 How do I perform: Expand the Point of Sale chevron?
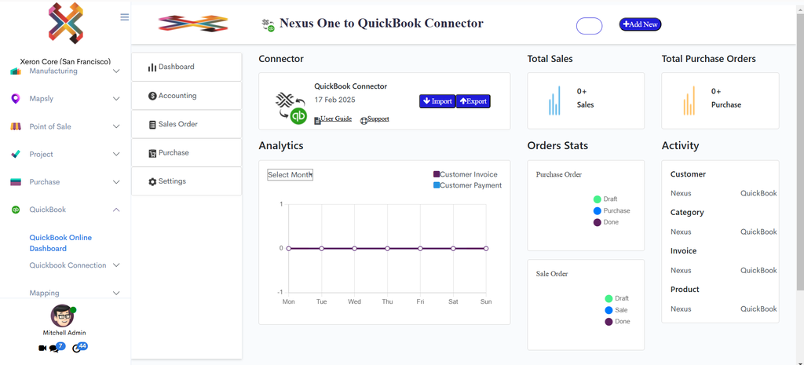[x=116, y=126]
